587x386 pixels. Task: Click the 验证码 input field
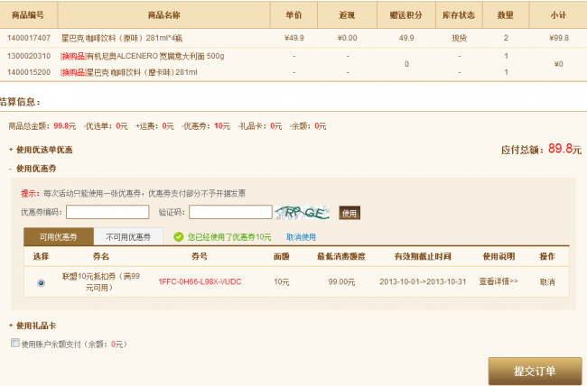pos(230,212)
